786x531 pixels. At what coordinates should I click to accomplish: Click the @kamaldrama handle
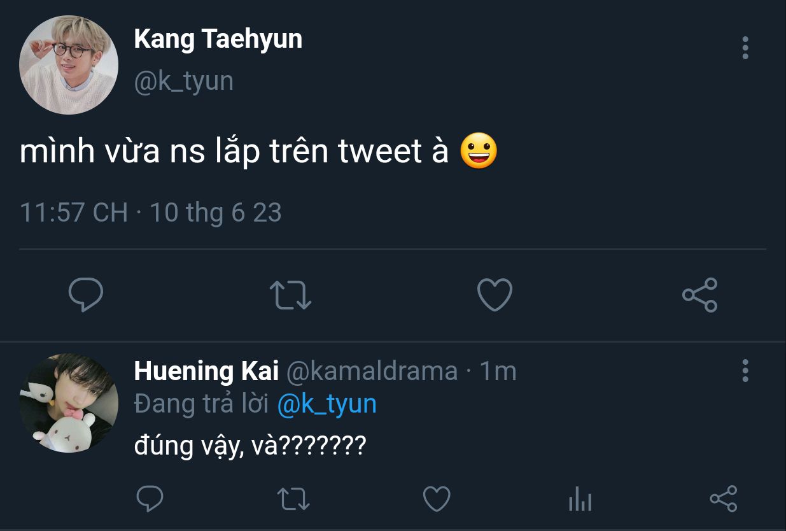[372, 371]
